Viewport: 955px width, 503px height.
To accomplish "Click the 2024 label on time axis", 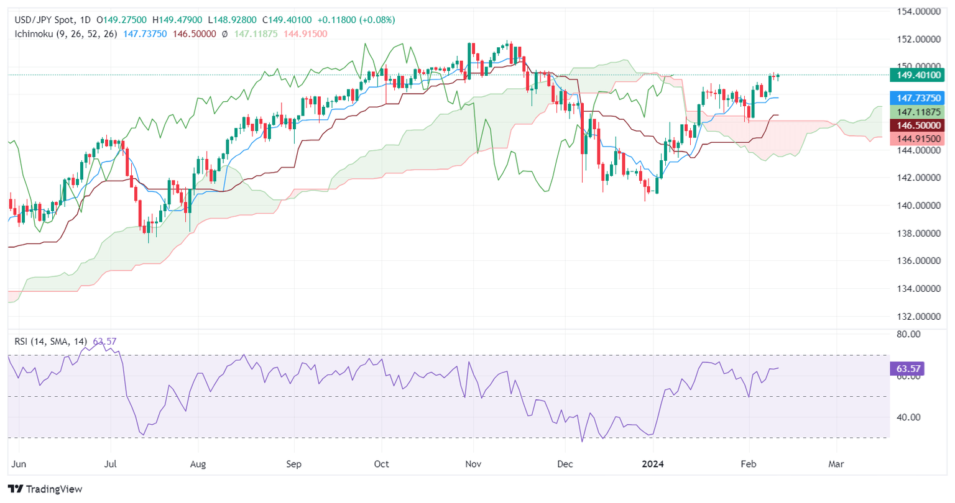I will coord(654,464).
